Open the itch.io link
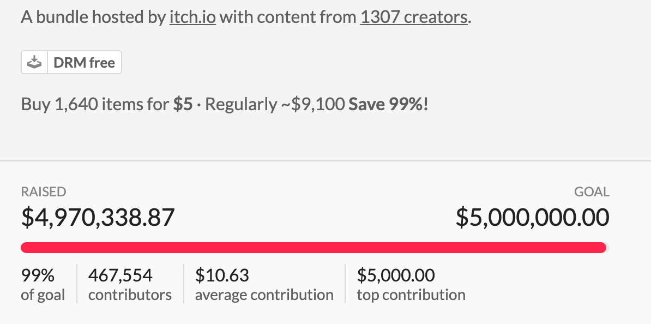This screenshot has width=651, height=324. click(192, 17)
